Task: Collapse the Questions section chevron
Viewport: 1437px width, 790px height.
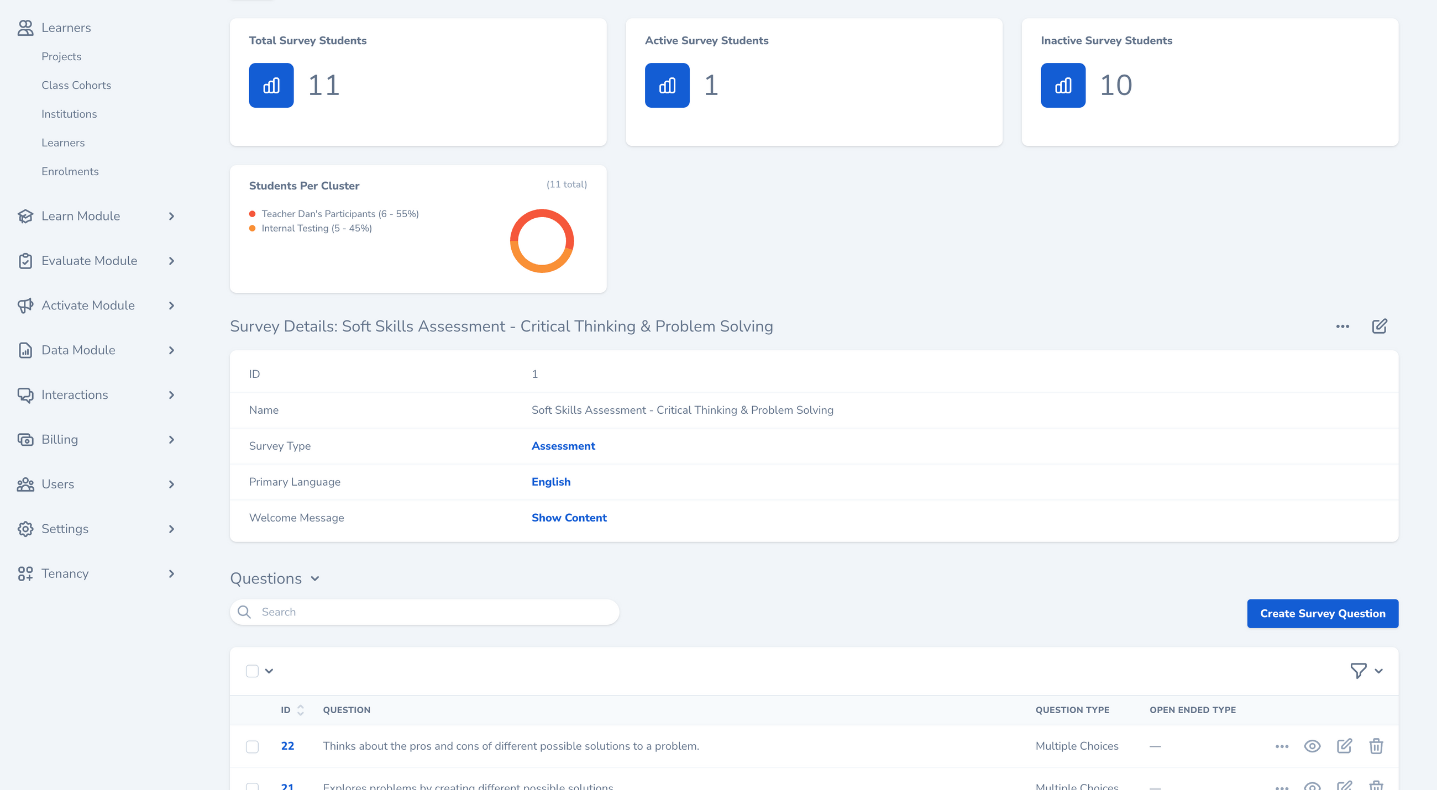Action: tap(314, 579)
